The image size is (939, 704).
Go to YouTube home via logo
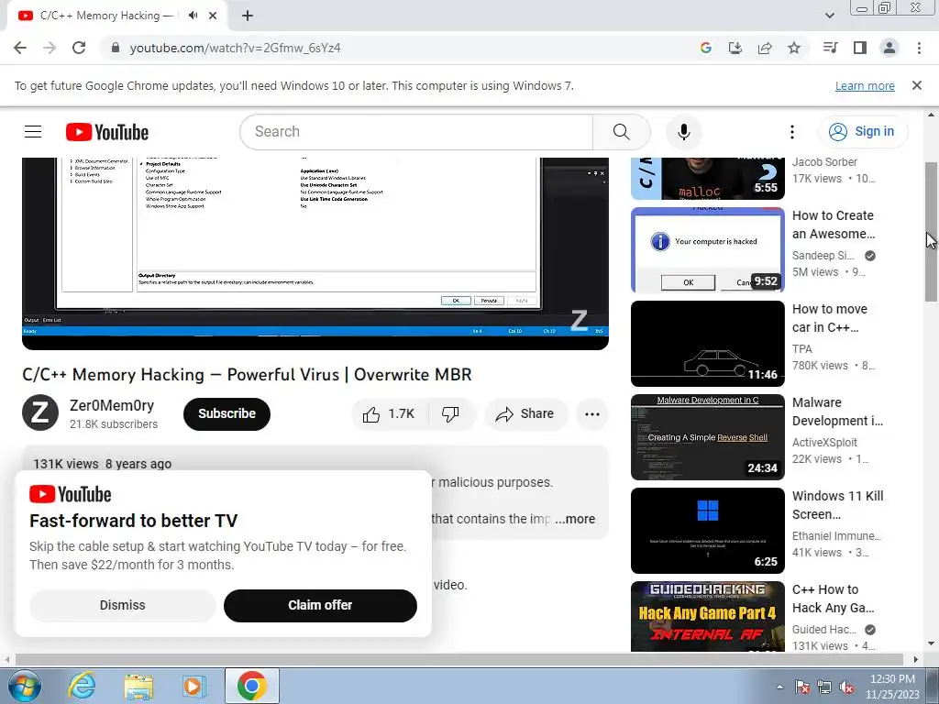(107, 132)
